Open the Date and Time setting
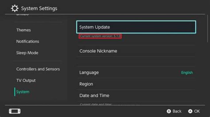 [x=136, y=96]
